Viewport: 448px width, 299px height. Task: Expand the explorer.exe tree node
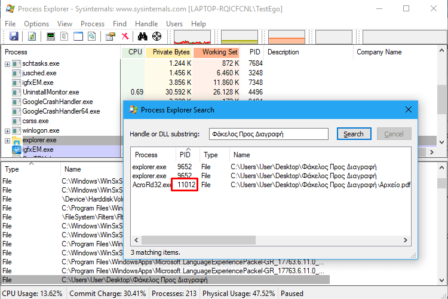(x=7, y=141)
